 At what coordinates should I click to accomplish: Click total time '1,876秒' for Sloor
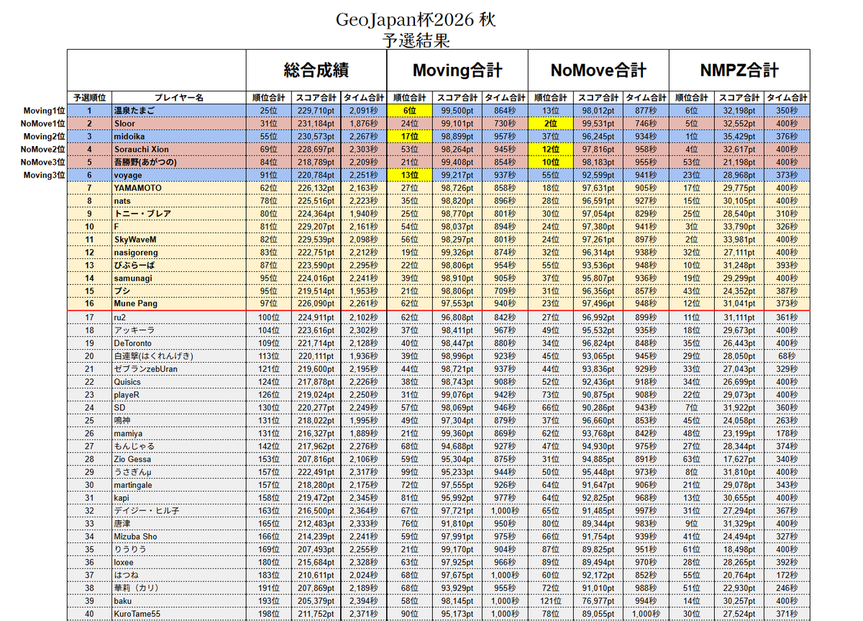click(x=364, y=124)
